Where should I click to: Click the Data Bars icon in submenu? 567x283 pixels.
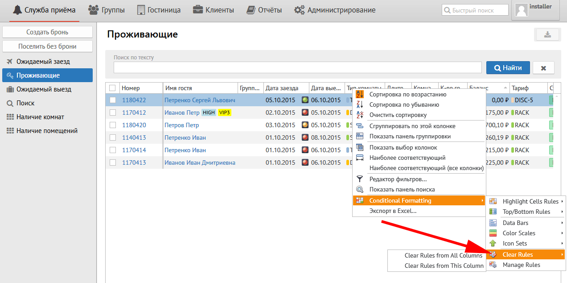493,223
